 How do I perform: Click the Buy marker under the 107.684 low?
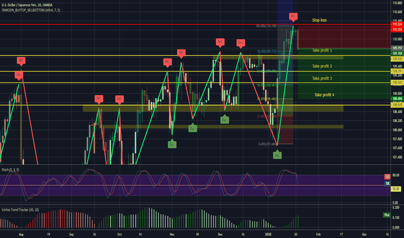(277, 155)
